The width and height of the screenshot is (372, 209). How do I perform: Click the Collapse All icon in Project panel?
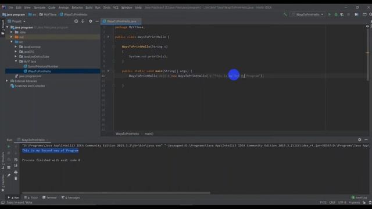click(x=83, y=21)
